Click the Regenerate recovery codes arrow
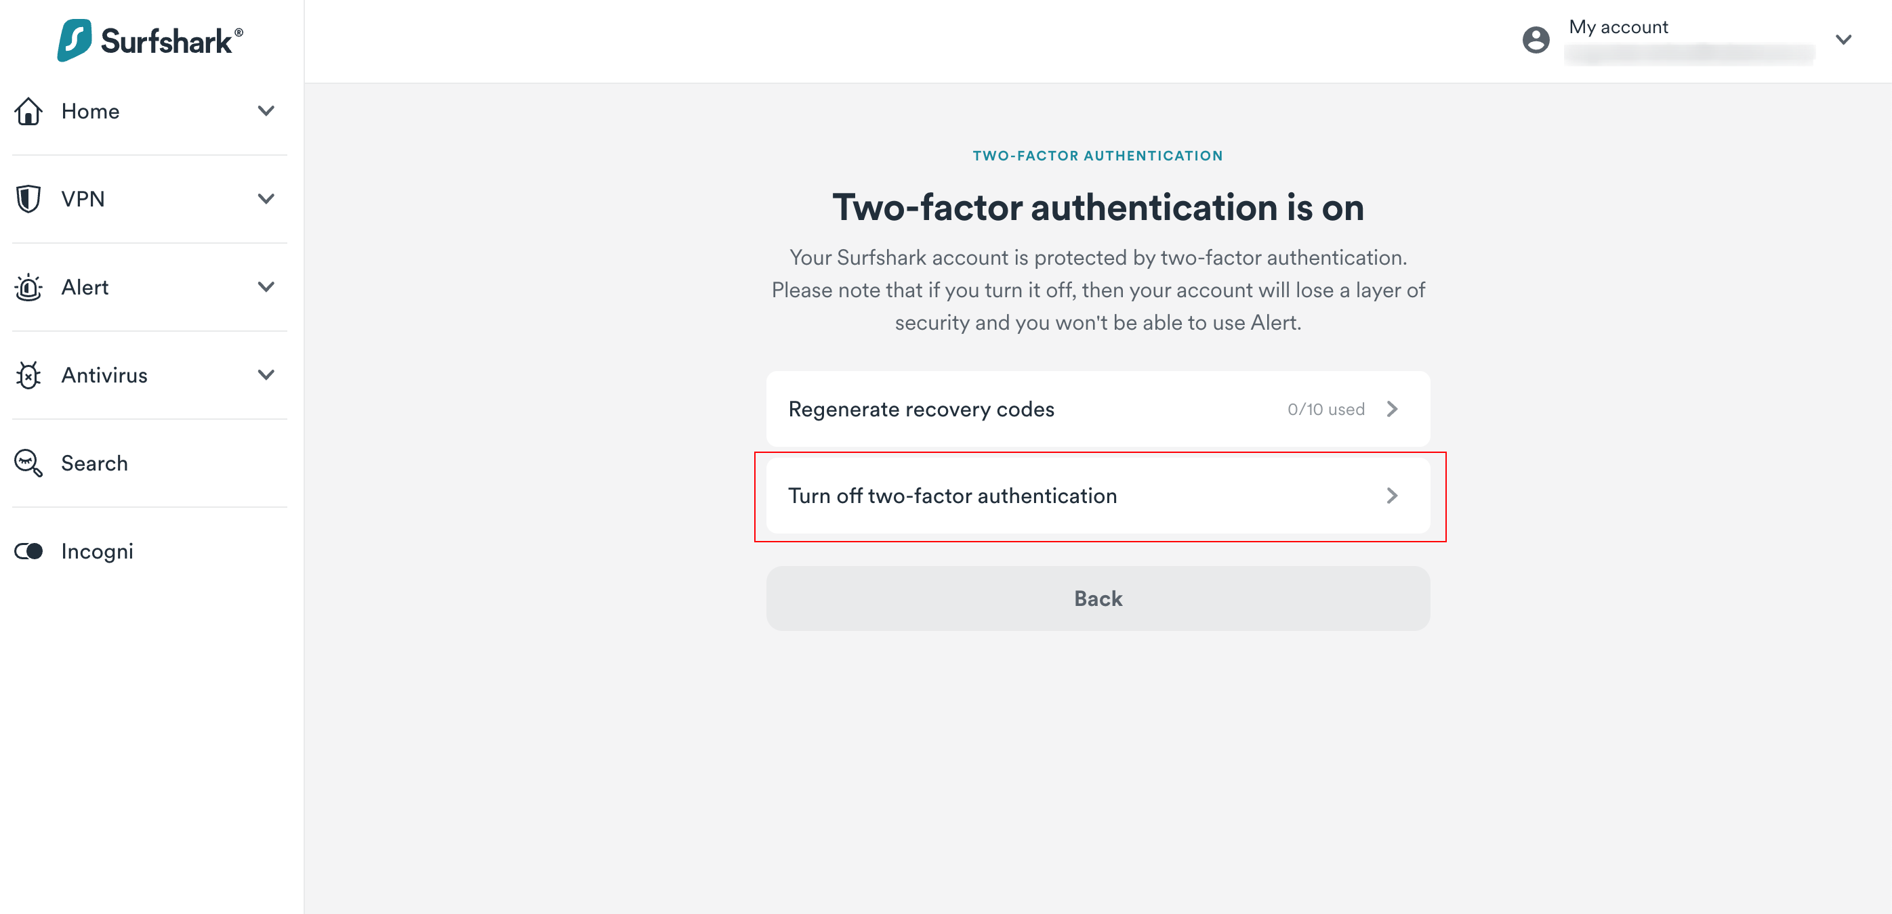The image size is (1892, 914). click(x=1392, y=410)
